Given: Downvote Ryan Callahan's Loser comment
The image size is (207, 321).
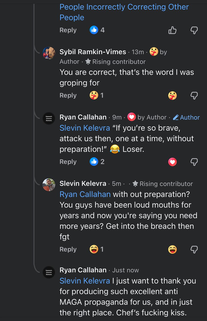Looking at the screenshot, I should click(194, 162).
